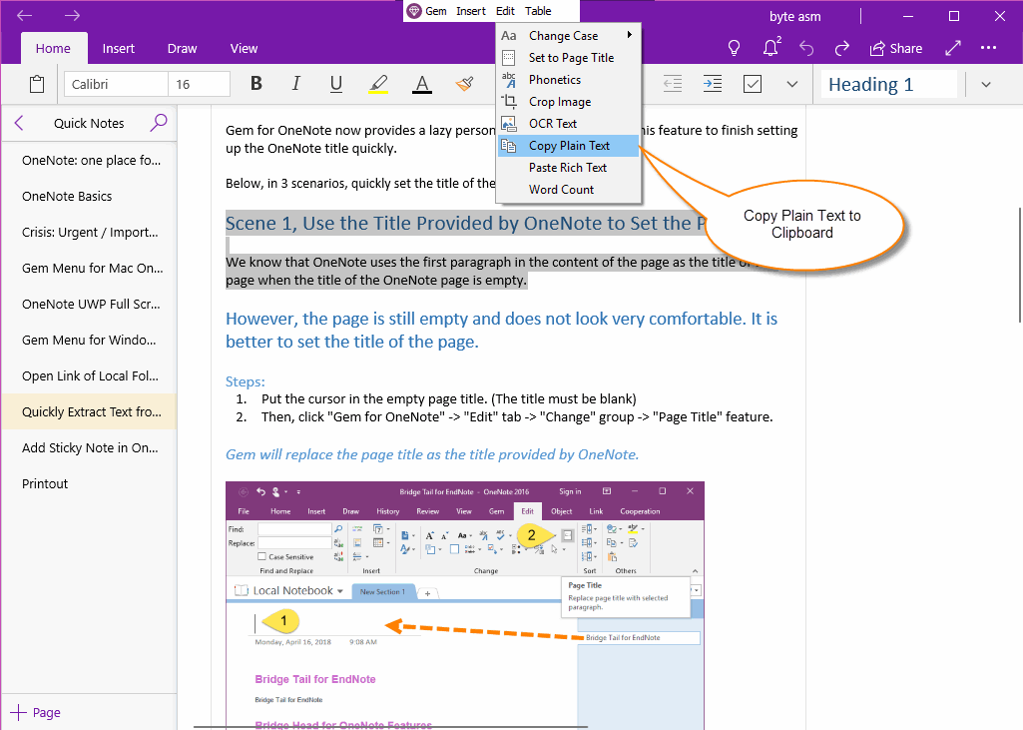This screenshot has height=730, width=1023.
Task: Underline the selected text
Action: 336,84
